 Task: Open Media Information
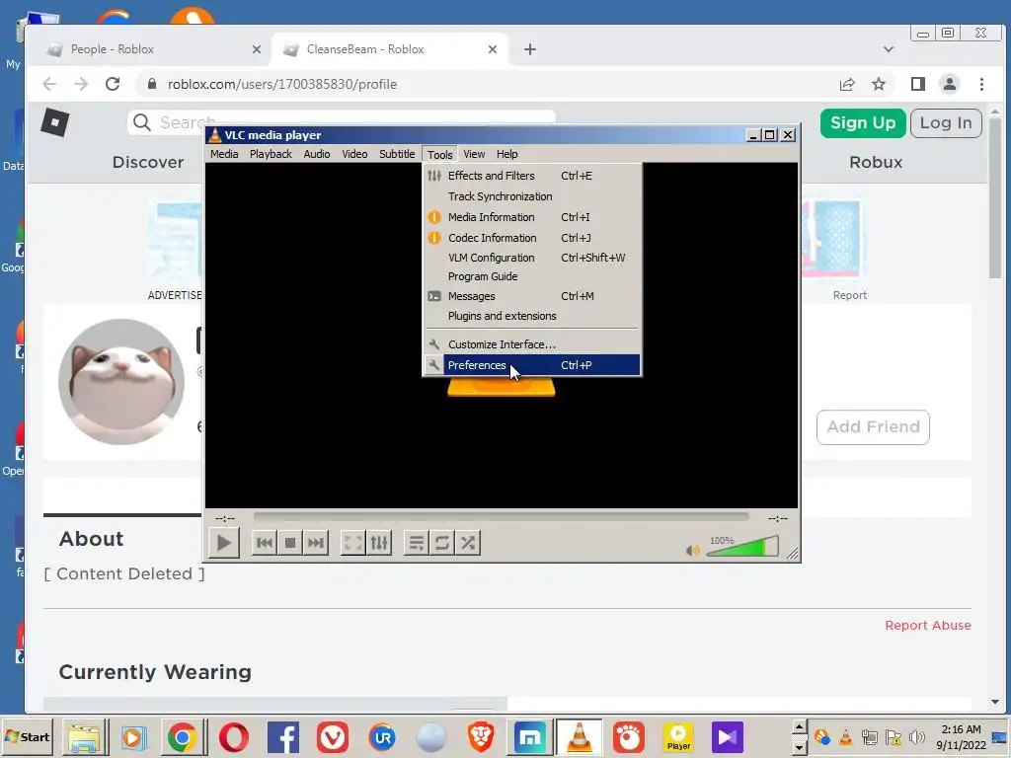coord(532,217)
